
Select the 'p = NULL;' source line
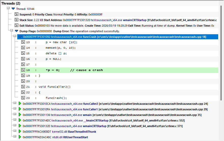119,59
